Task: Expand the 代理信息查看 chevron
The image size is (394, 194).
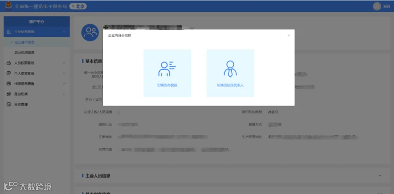Action: (64, 84)
